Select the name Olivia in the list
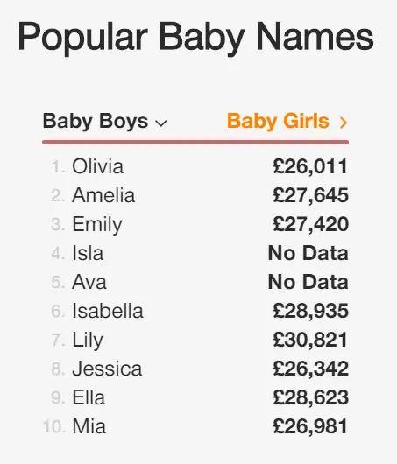The height and width of the screenshot is (464, 397). tap(98, 166)
